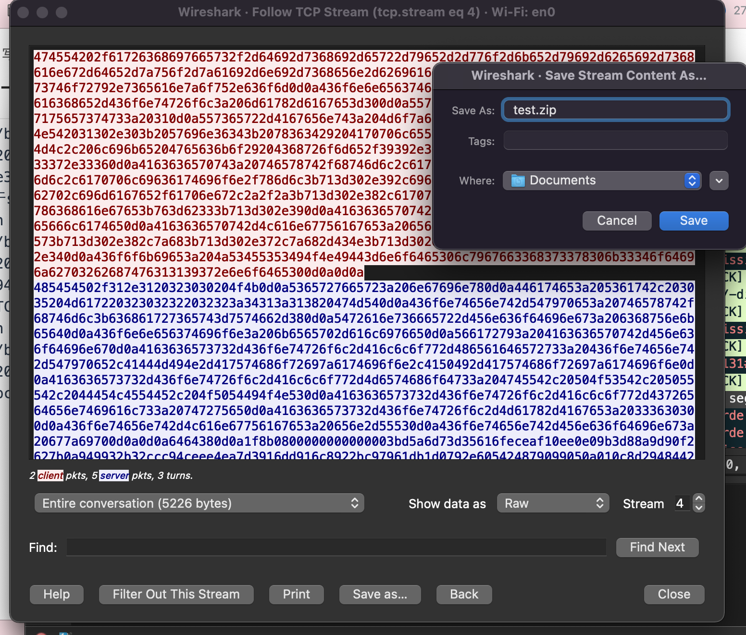Click hex line starting 6a62703262

click(x=199, y=272)
